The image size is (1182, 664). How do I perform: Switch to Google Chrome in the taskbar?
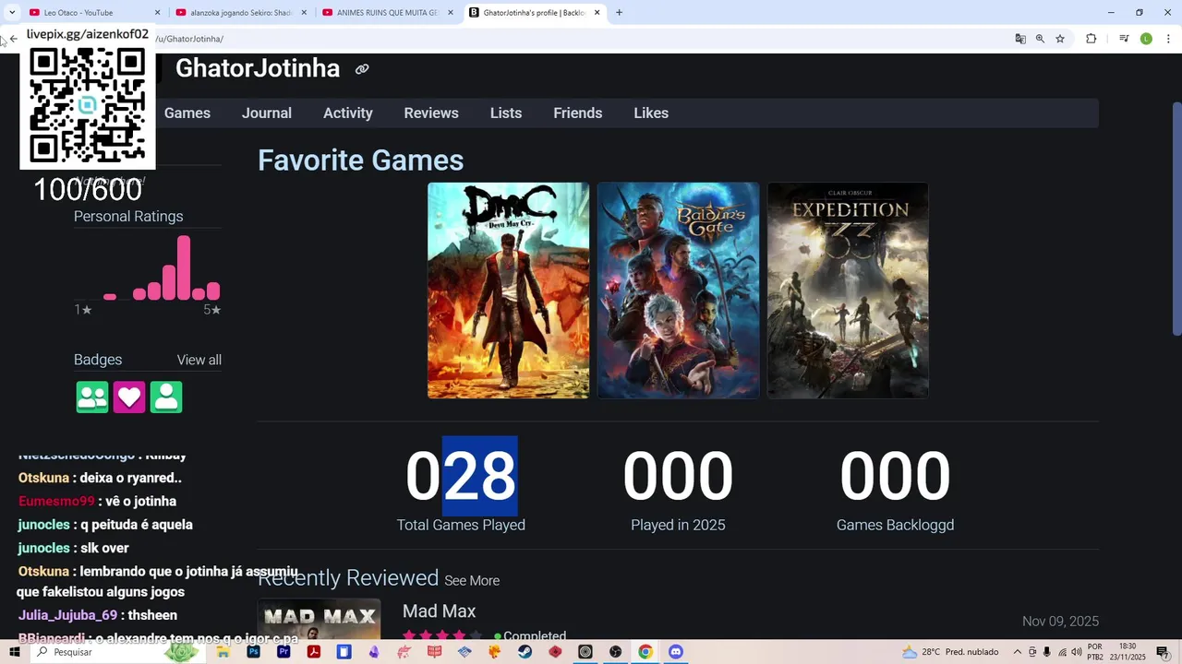pyautogui.click(x=645, y=652)
